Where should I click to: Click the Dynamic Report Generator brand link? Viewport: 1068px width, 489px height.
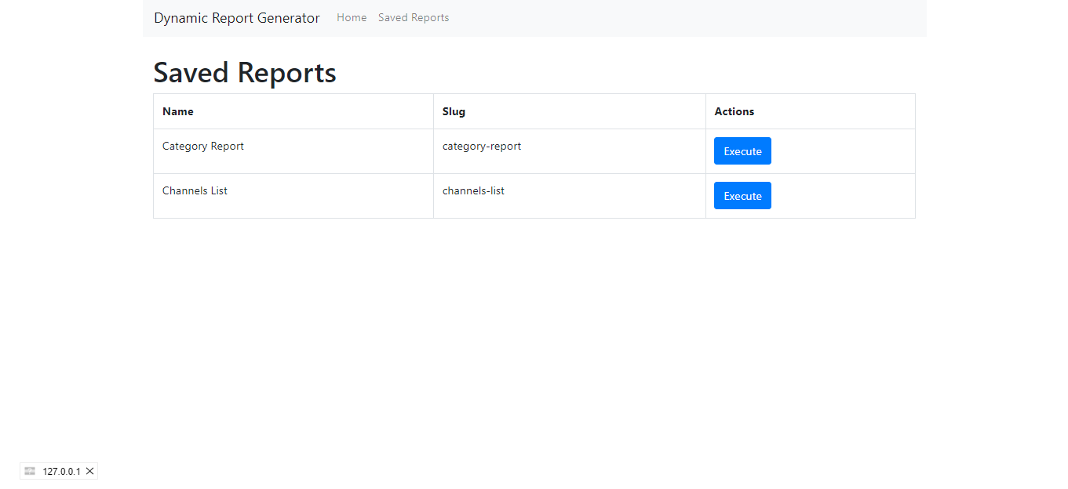[x=236, y=17]
